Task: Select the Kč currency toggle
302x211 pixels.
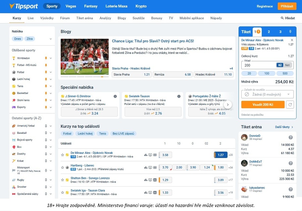Action: click(x=280, y=65)
